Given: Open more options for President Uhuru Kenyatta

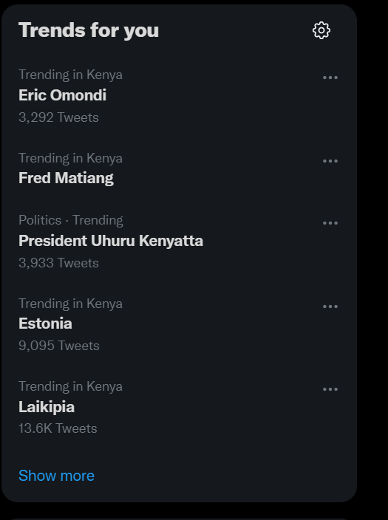Looking at the screenshot, I should tap(330, 223).
